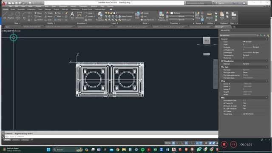Viewport: 272px width, 153px height.
Task: Toggle snap mode in status bar
Action: coord(177,143)
